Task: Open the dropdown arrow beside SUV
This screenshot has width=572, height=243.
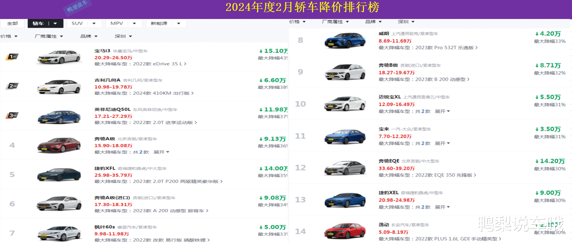Action: pyautogui.click(x=94, y=23)
